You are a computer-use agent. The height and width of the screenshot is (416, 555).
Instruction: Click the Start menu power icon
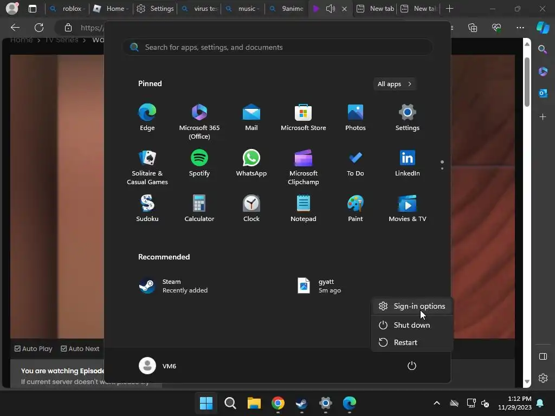412,366
